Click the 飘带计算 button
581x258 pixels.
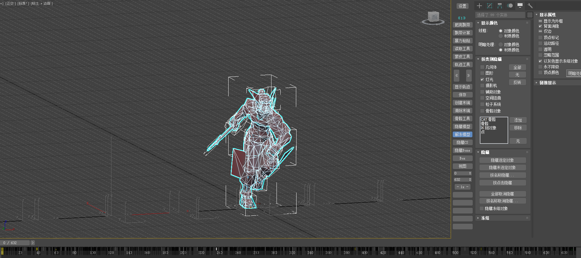pos(463,33)
